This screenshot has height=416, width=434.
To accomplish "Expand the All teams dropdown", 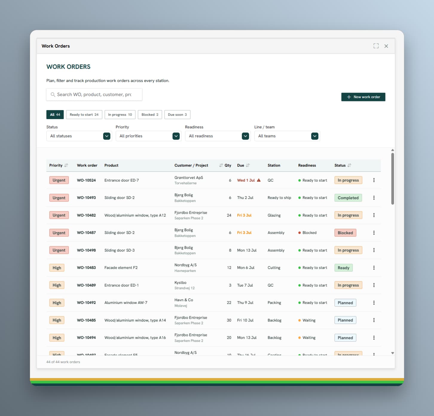I will [287, 136].
